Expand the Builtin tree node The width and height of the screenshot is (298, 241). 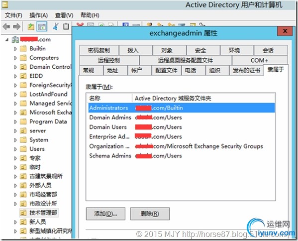[x=15, y=49]
